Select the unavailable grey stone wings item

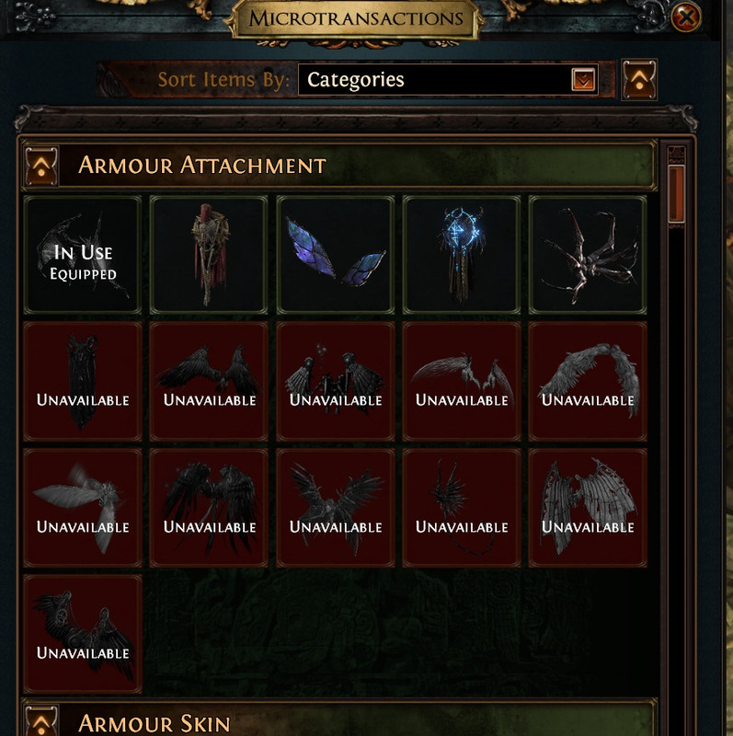(588, 381)
